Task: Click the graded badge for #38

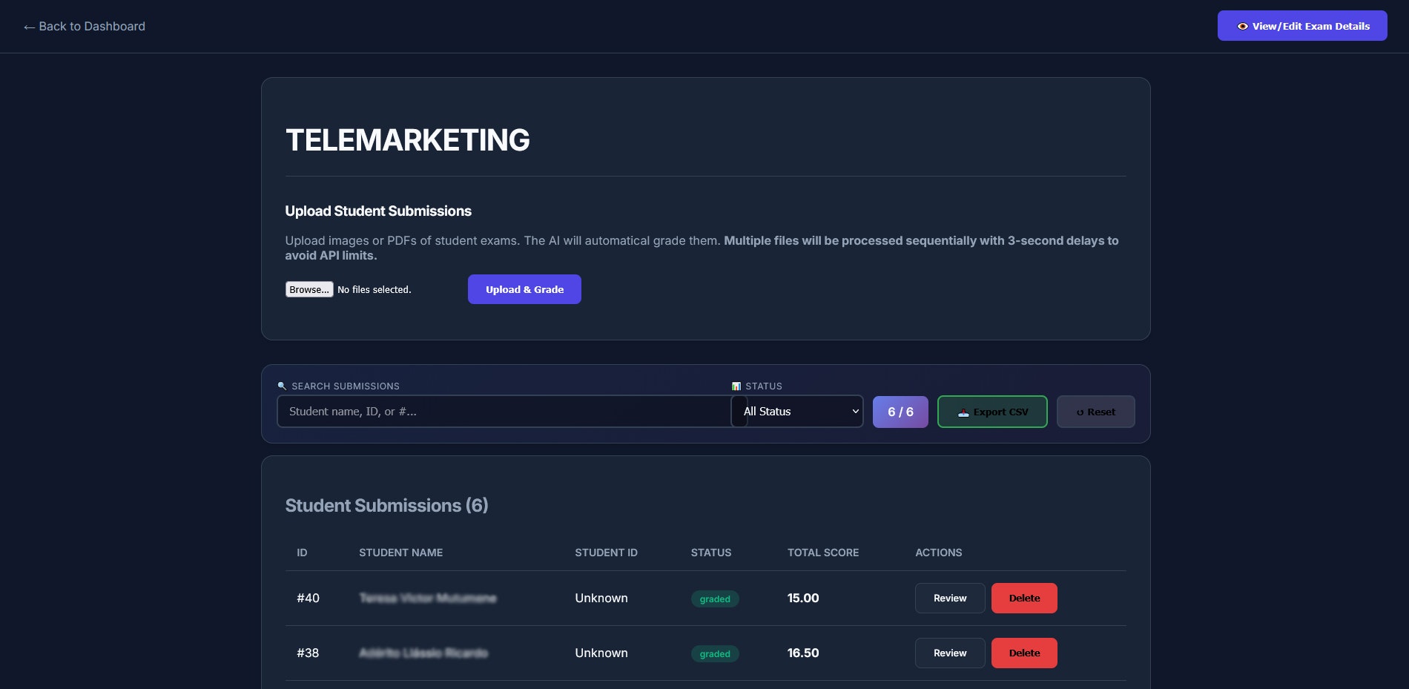Action: click(715, 653)
